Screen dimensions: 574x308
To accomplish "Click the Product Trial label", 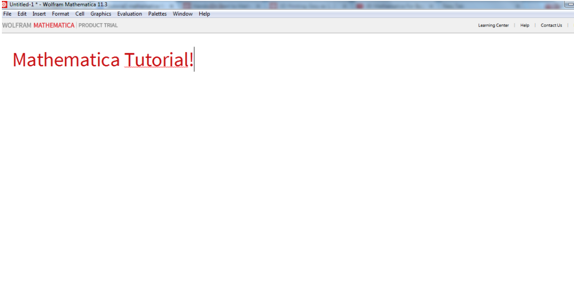I will 98,25.
